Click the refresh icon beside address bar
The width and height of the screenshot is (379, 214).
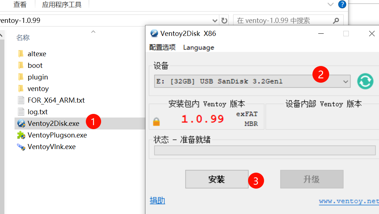(224, 20)
